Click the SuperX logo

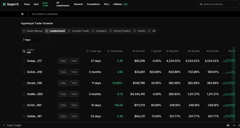coord(11,4)
